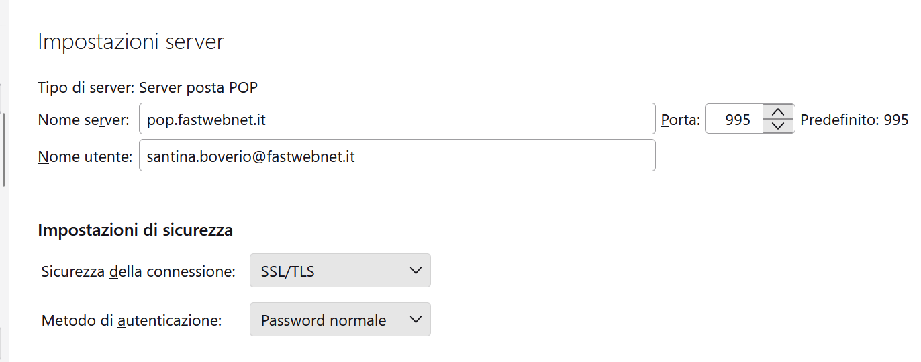921x362 pixels.
Task: Click the "Nome server:" label
Action: point(83,120)
